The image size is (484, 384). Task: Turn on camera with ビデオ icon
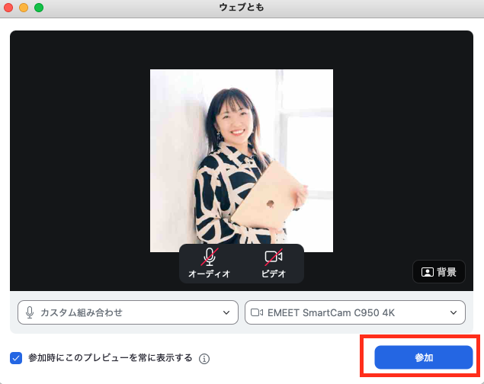274,257
